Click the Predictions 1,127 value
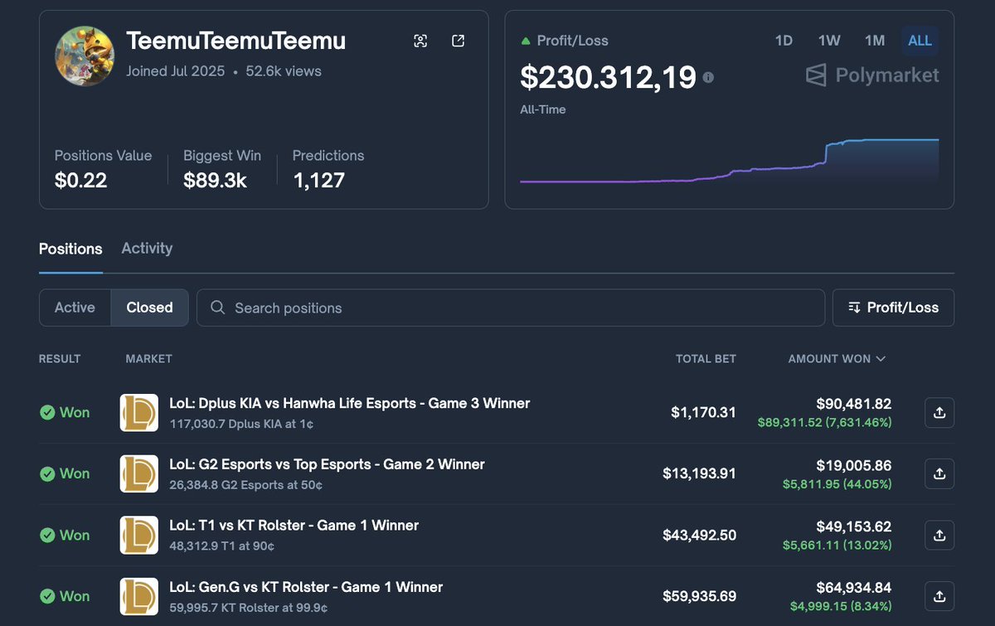 tap(318, 180)
